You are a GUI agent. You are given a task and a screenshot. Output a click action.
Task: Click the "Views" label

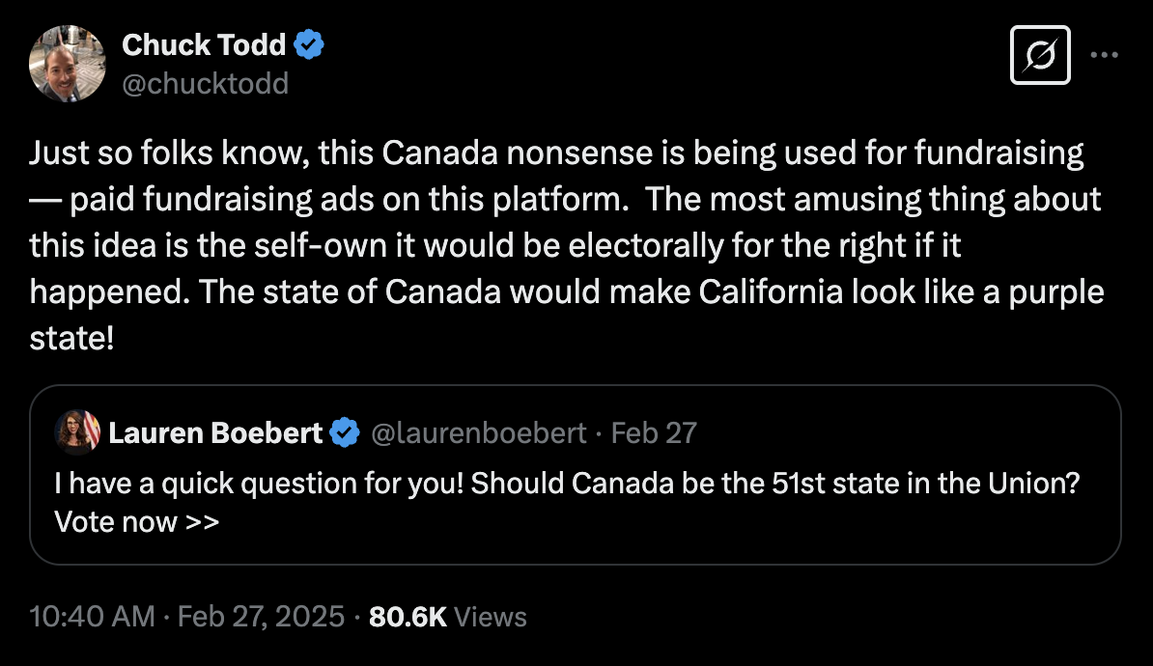pyautogui.click(x=490, y=617)
